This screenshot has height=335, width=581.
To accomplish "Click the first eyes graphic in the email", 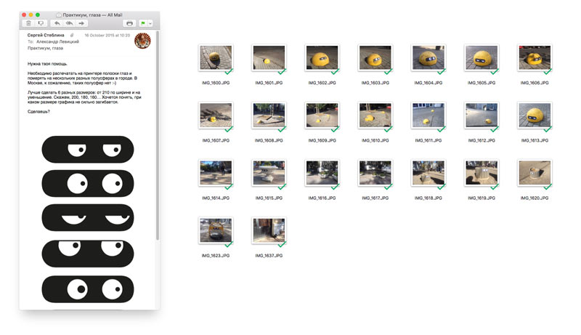I will 87,150.
